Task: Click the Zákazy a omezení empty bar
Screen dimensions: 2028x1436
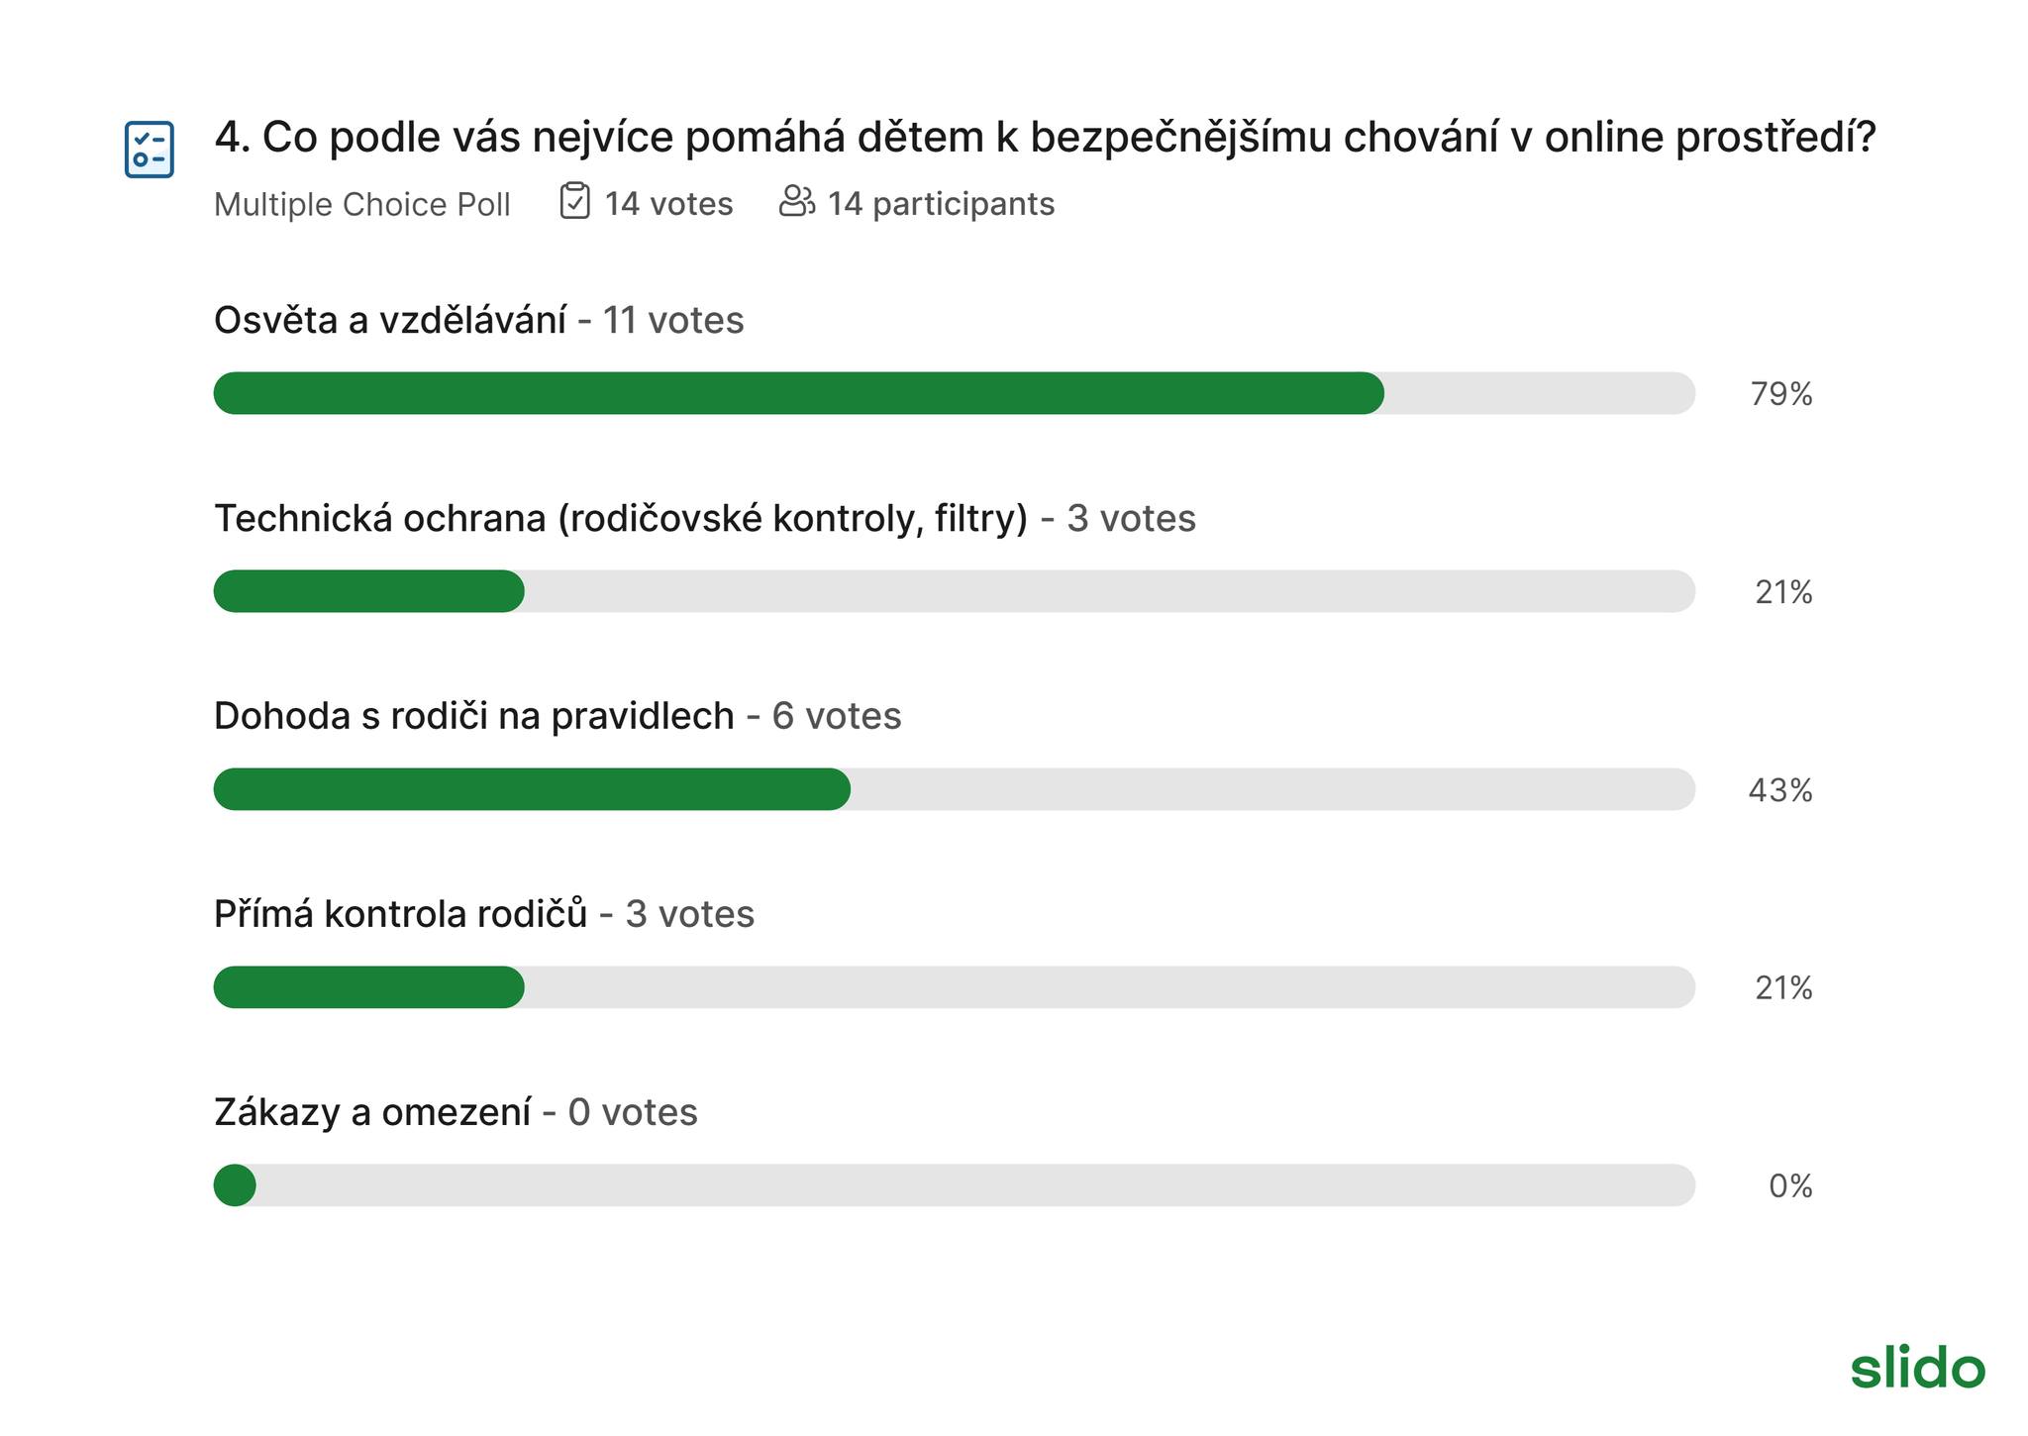Action: pyautogui.click(x=955, y=1185)
